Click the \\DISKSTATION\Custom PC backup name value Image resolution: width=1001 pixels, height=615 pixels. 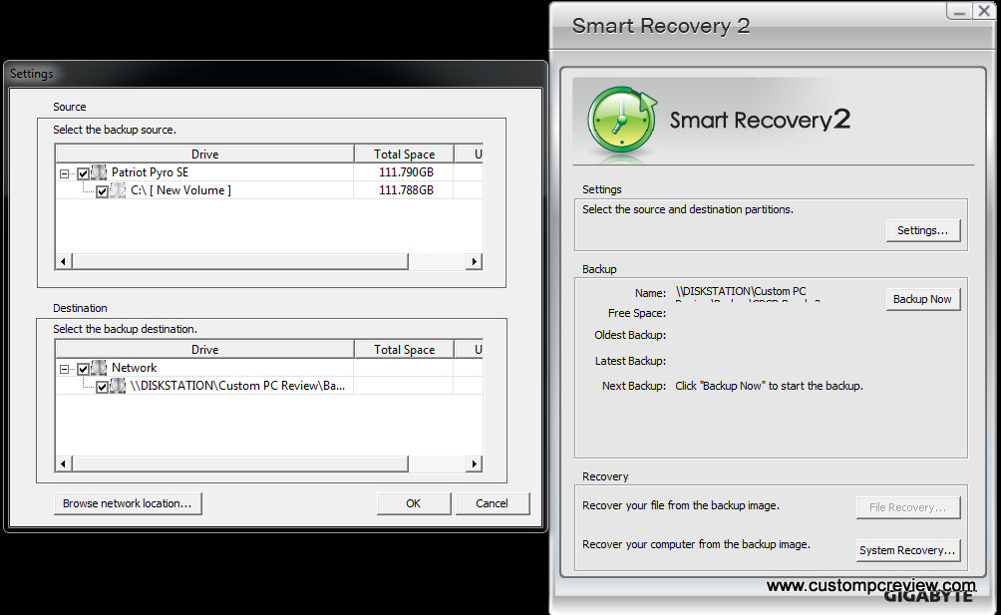click(748, 294)
